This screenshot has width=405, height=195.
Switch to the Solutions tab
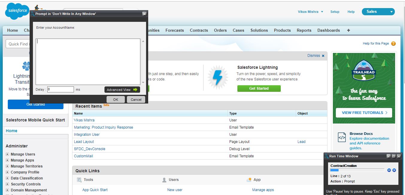point(259,30)
